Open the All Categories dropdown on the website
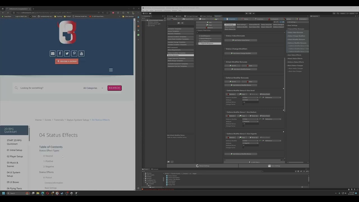 93,88
